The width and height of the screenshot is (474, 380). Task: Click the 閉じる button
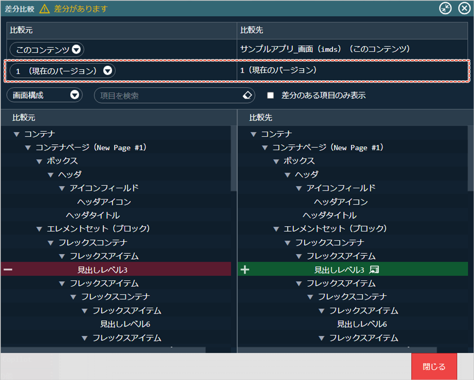click(434, 366)
